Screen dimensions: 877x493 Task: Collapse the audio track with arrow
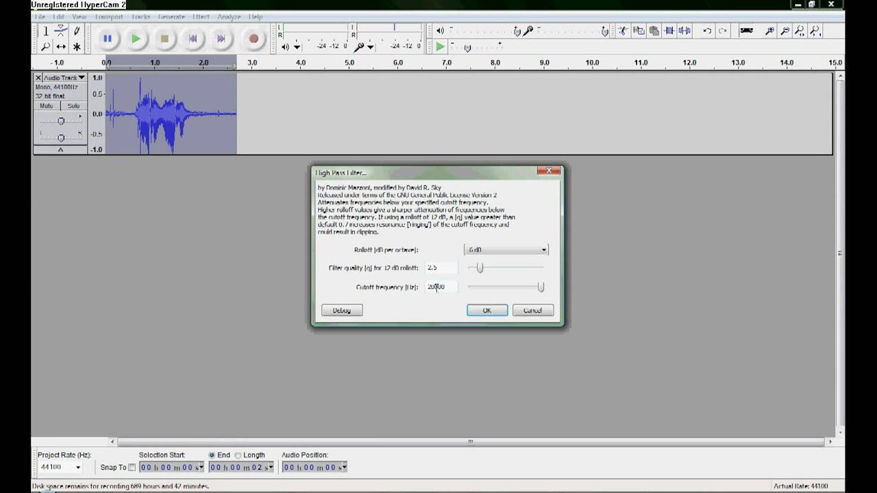click(60, 149)
